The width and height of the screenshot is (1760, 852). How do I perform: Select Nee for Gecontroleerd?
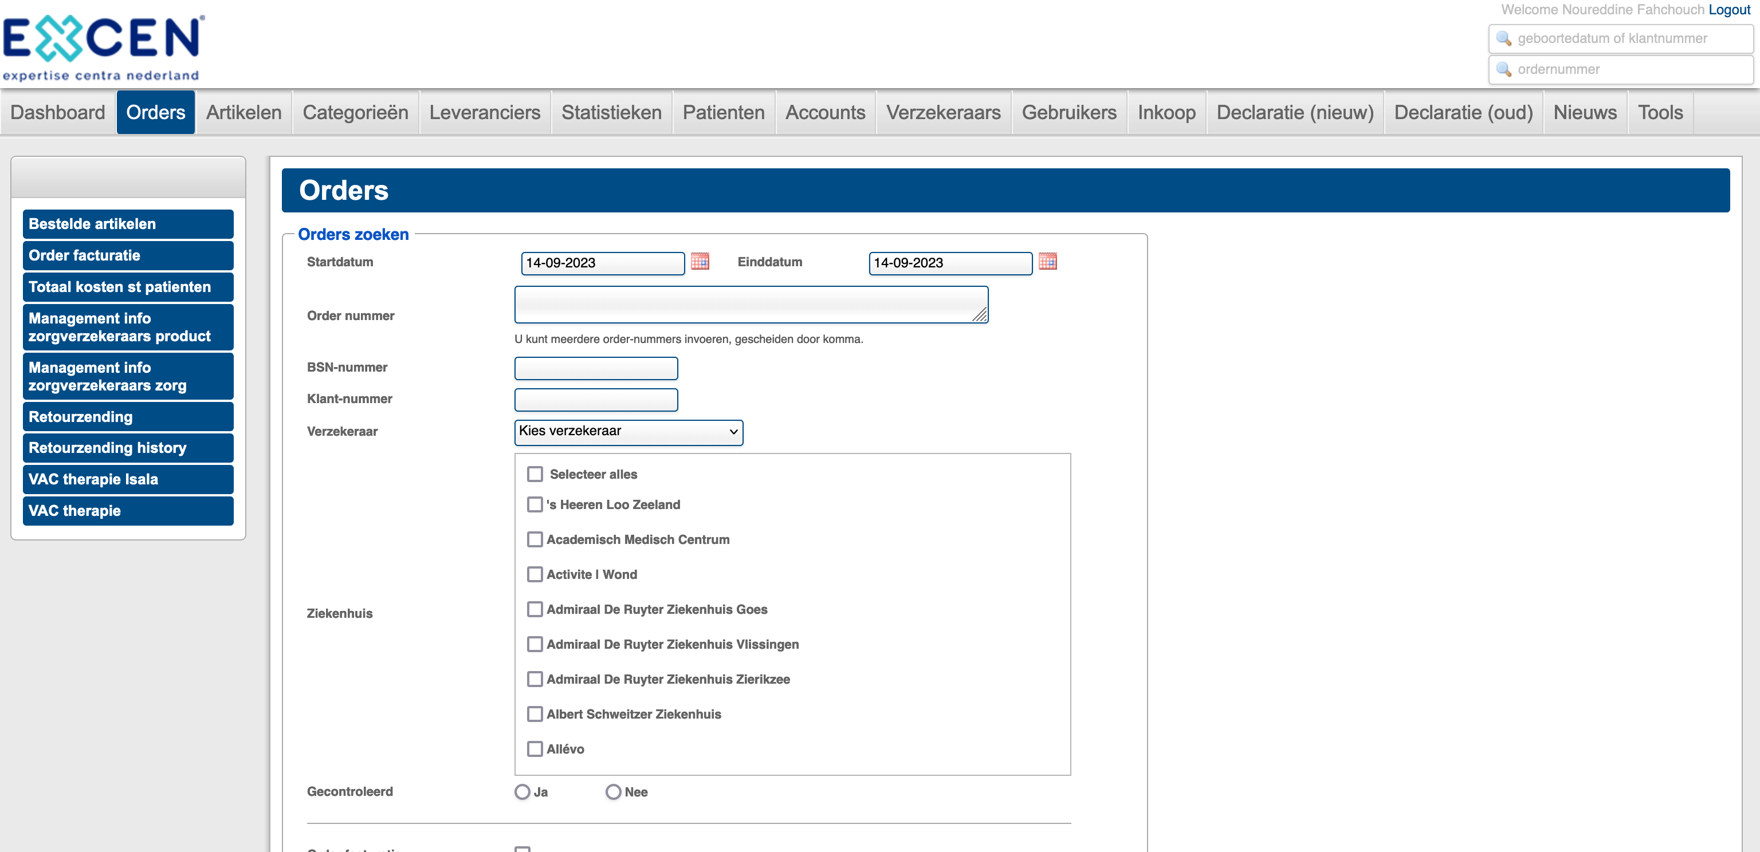(x=614, y=792)
